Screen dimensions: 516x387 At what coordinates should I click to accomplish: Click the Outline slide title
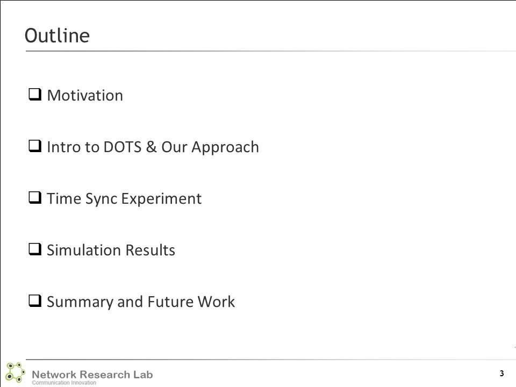(x=58, y=35)
